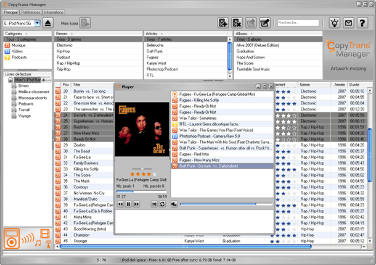Open the tag editor pencil icon
The width and height of the screenshot is (376, 265).
pyautogui.click(x=264, y=23)
